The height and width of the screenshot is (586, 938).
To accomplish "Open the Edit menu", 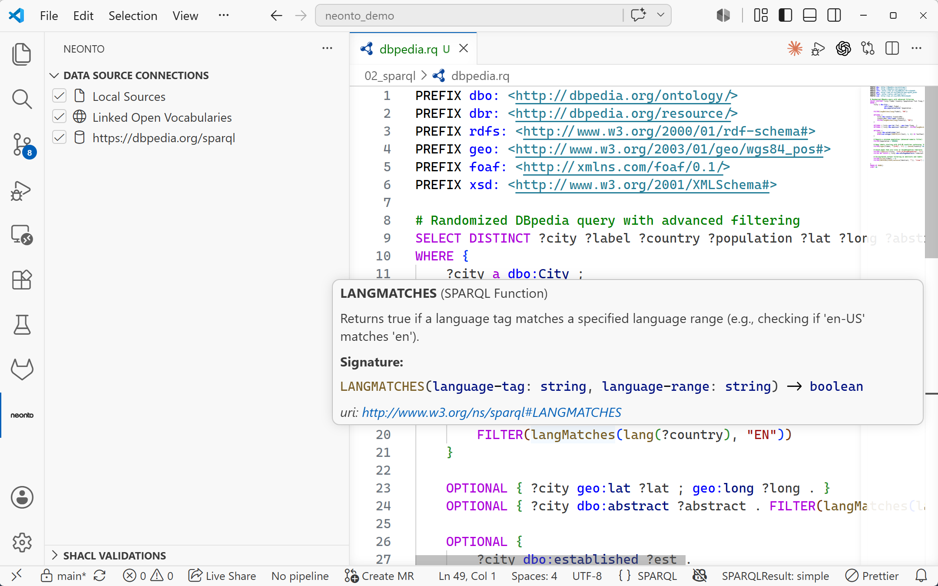I will point(83,16).
